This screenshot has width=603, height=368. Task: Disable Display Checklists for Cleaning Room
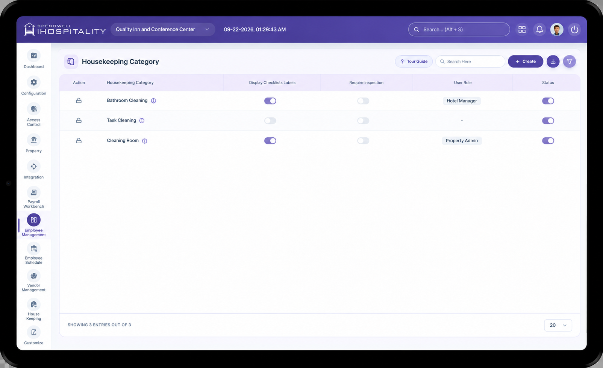[x=270, y=141]
